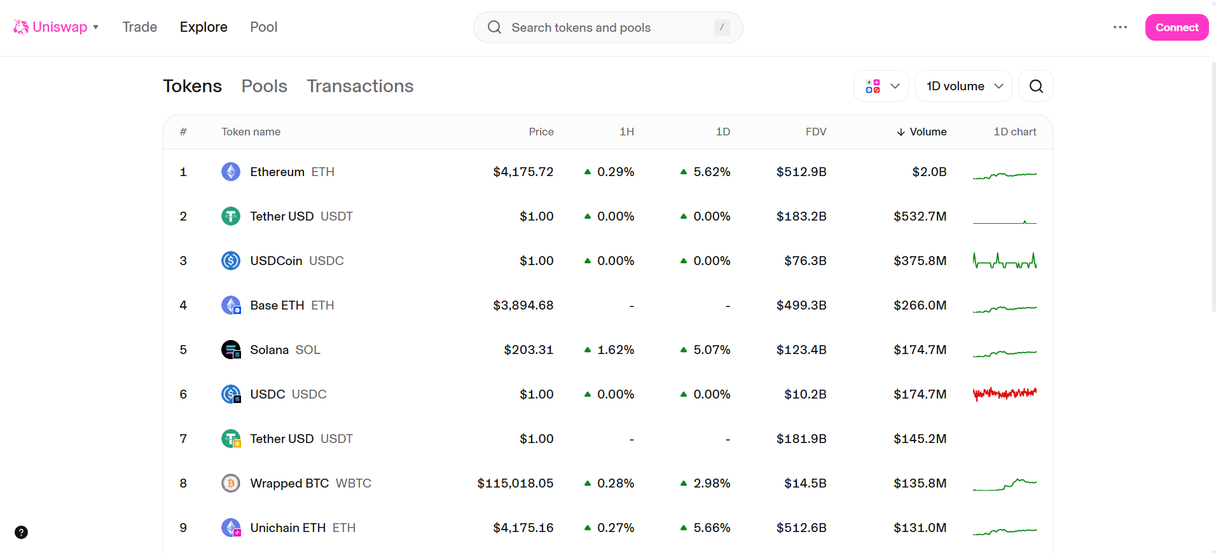Click the Tether USD logo in row 7

tap(231, 439)
